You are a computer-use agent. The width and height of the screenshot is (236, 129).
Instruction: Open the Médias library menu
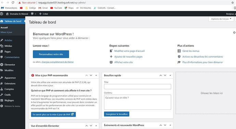point(8,46)
